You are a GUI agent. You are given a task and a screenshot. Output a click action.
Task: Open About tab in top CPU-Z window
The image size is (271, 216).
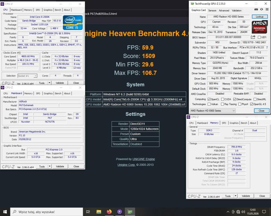pos(67,10)
